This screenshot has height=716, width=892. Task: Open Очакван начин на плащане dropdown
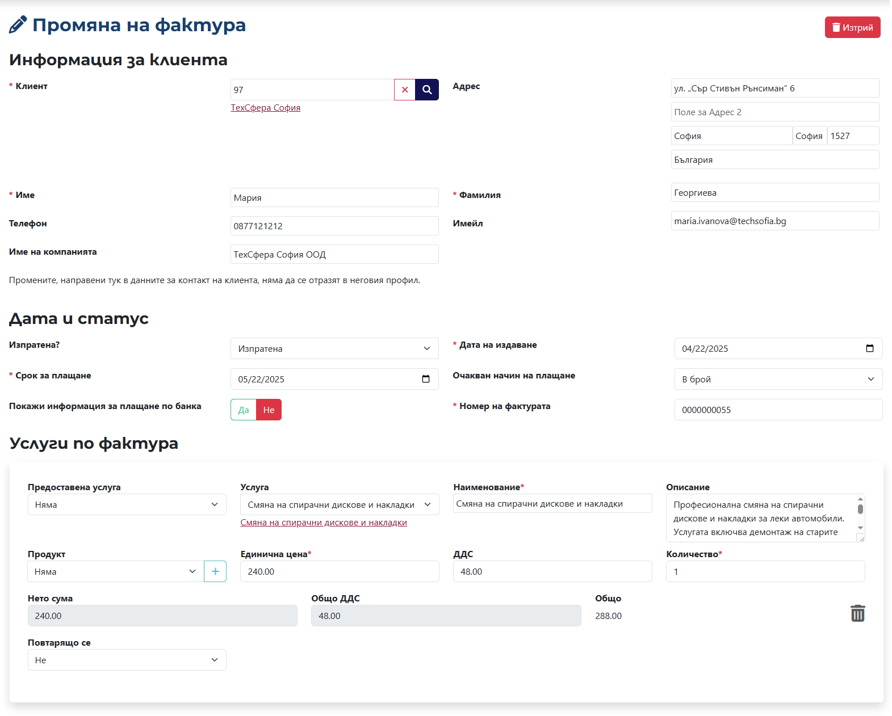tap(778, 379)
